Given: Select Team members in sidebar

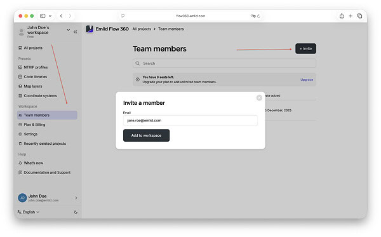Looking at the screenshot, I should [47, 115].
